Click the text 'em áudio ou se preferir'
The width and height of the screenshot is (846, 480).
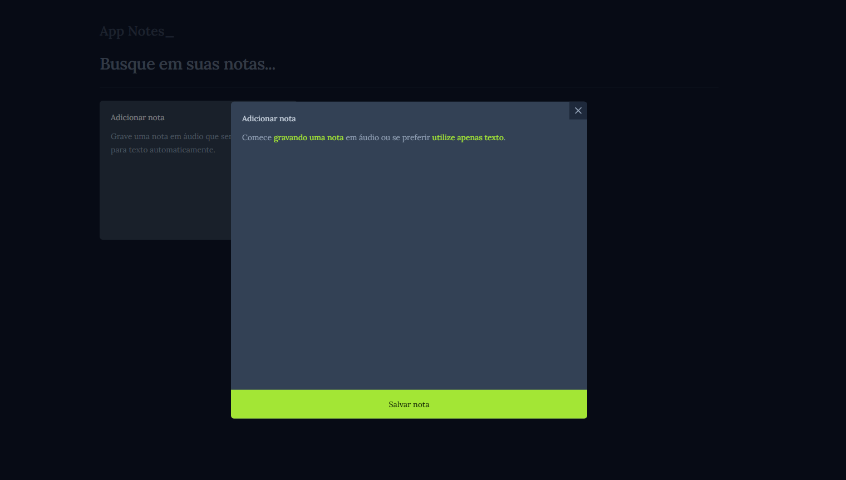pos(387,137)
